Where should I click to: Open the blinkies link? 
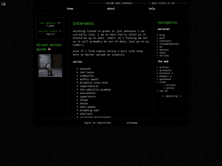click(x=164, y=73)
